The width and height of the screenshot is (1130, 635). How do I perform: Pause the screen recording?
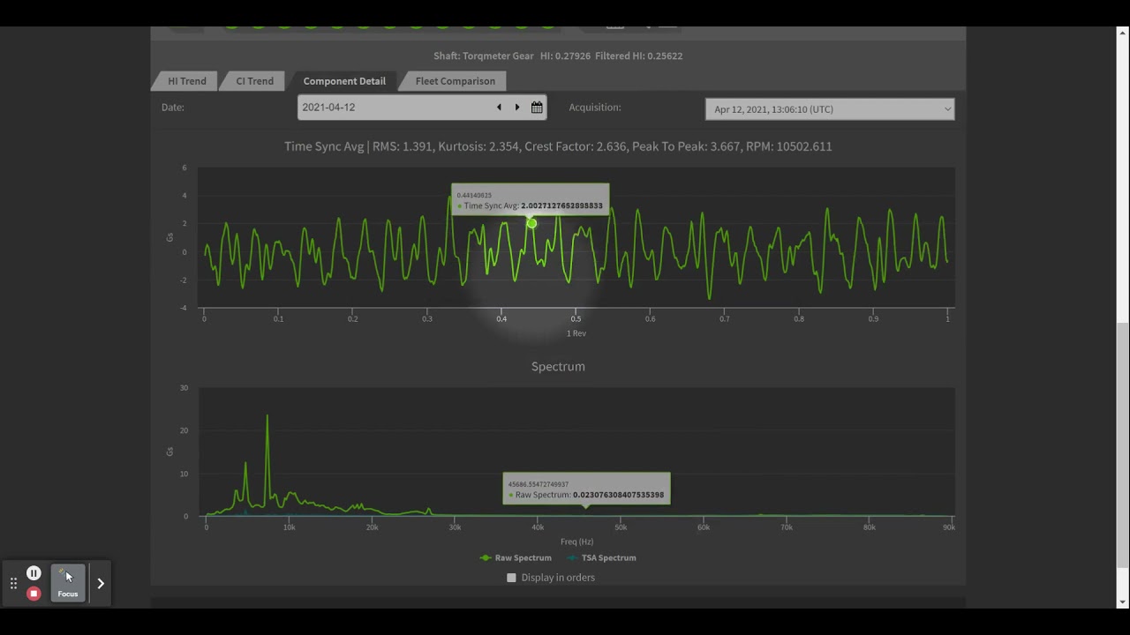(34, 573)
